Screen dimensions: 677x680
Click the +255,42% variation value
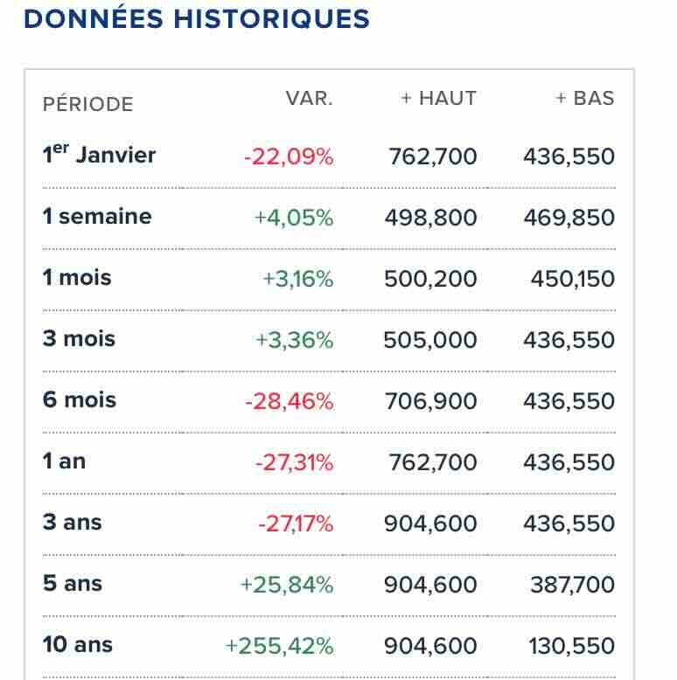click(x=279, y=647)
